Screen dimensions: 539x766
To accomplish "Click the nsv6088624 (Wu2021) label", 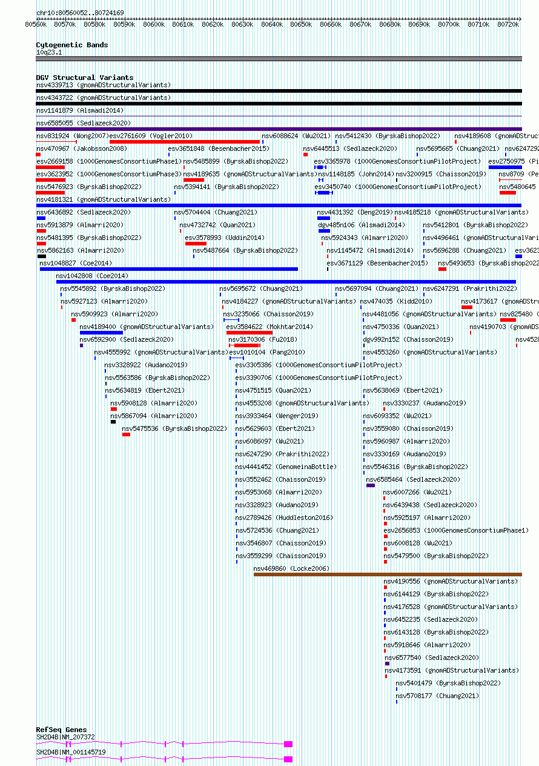I will pyautogui.click(x=297, y=136).
